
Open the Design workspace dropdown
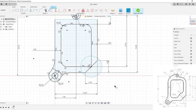point(3,10)
